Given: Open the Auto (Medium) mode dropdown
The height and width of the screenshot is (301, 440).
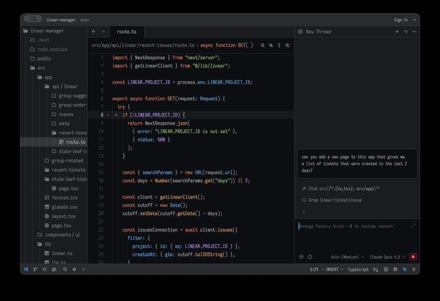Looking at the screenshot, I should coord(347,257).
